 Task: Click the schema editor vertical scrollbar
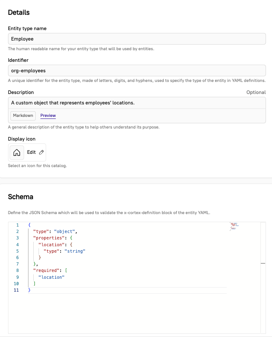pyautogui.click(x=263, y=278)
